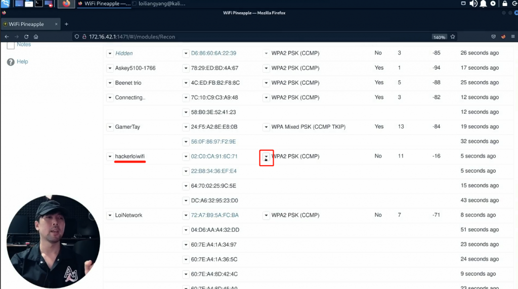Open the Kali applications menu icon
Image resolution: width=518 pixels, height=289 pixels.
pyautogui.click(x=5, y=4)
